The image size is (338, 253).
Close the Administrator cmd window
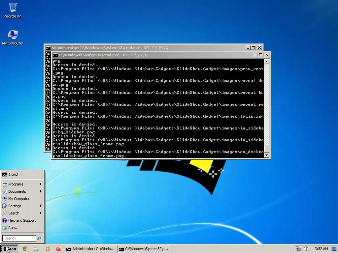coord(259,48)
